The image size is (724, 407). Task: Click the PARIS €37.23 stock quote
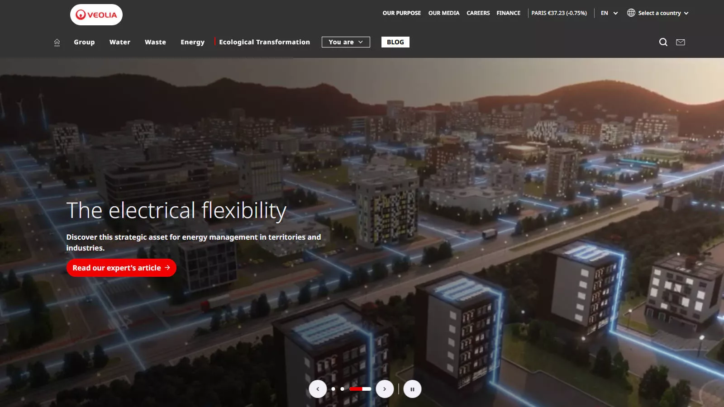click(559, 13)
